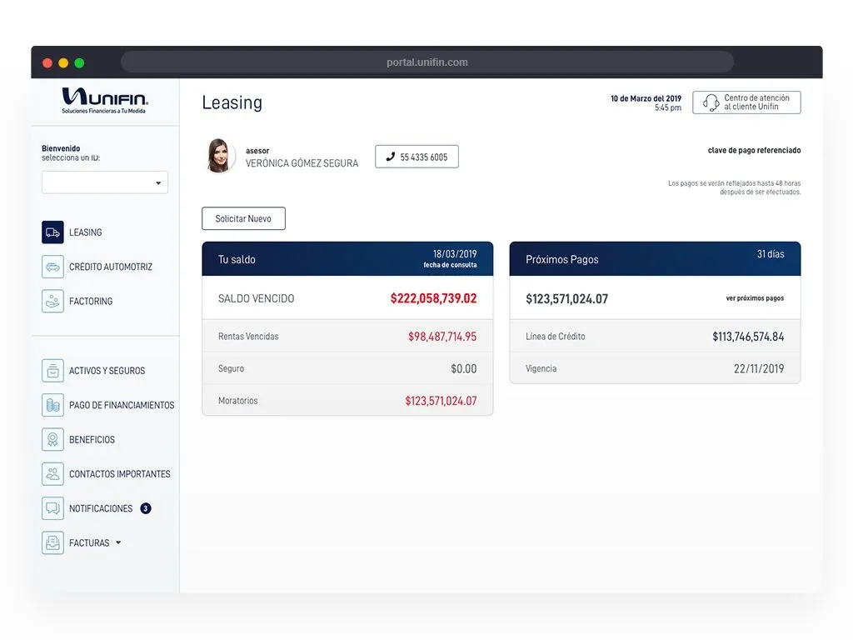This screenshot has width=853, height=640.
Task: Expand the 'selecciona un IU' dropdown
Action: (x=104, y=182)
